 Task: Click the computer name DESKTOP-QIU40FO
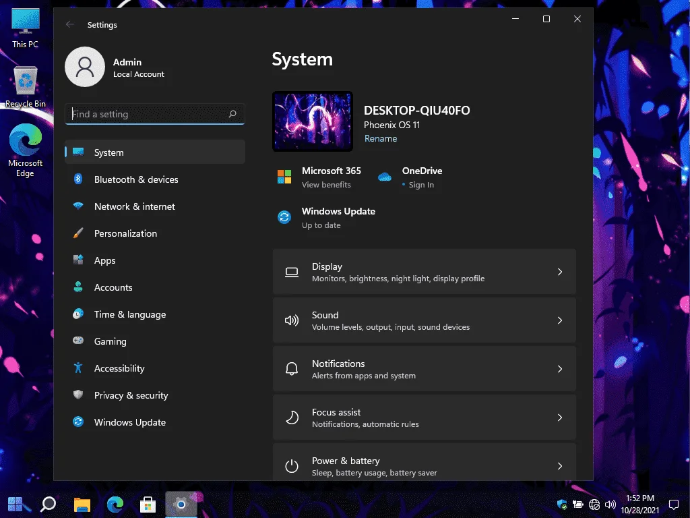[x=416, y=110]
